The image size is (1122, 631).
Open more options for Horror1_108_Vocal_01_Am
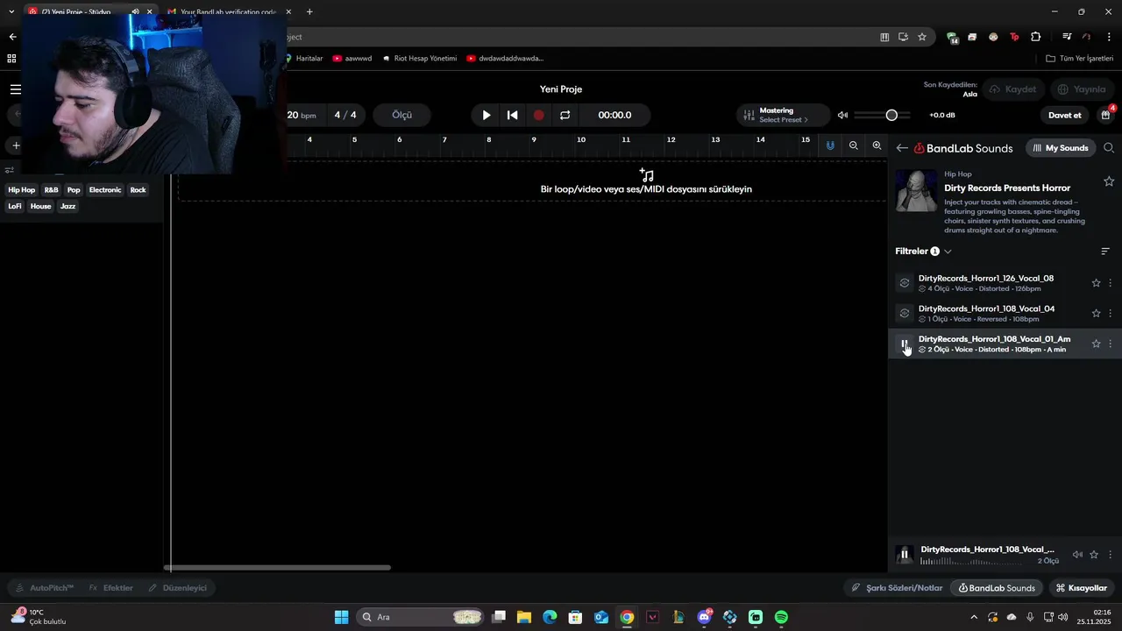(1111, 344)
